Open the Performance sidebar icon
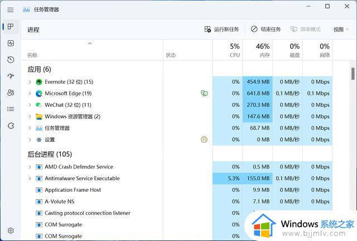357x241 pixels. [x=11, y=43]
